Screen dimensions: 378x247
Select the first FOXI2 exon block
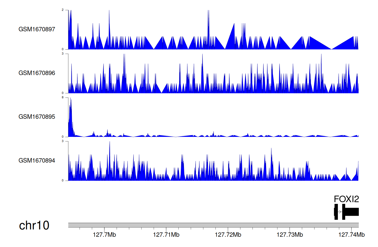(x=336, y=212)
